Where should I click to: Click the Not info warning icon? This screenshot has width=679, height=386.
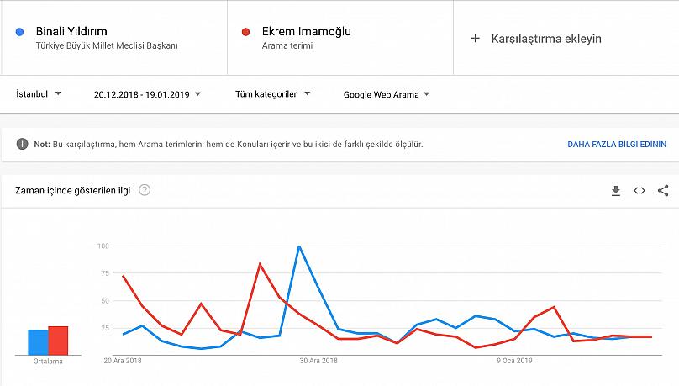tap(22, 144)
